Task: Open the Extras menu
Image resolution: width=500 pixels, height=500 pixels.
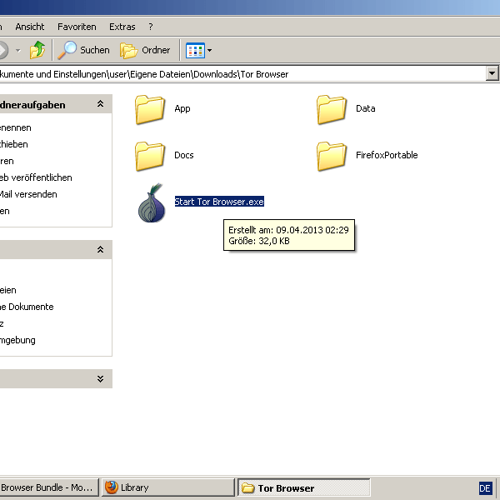Action: (x=122, y=27)
